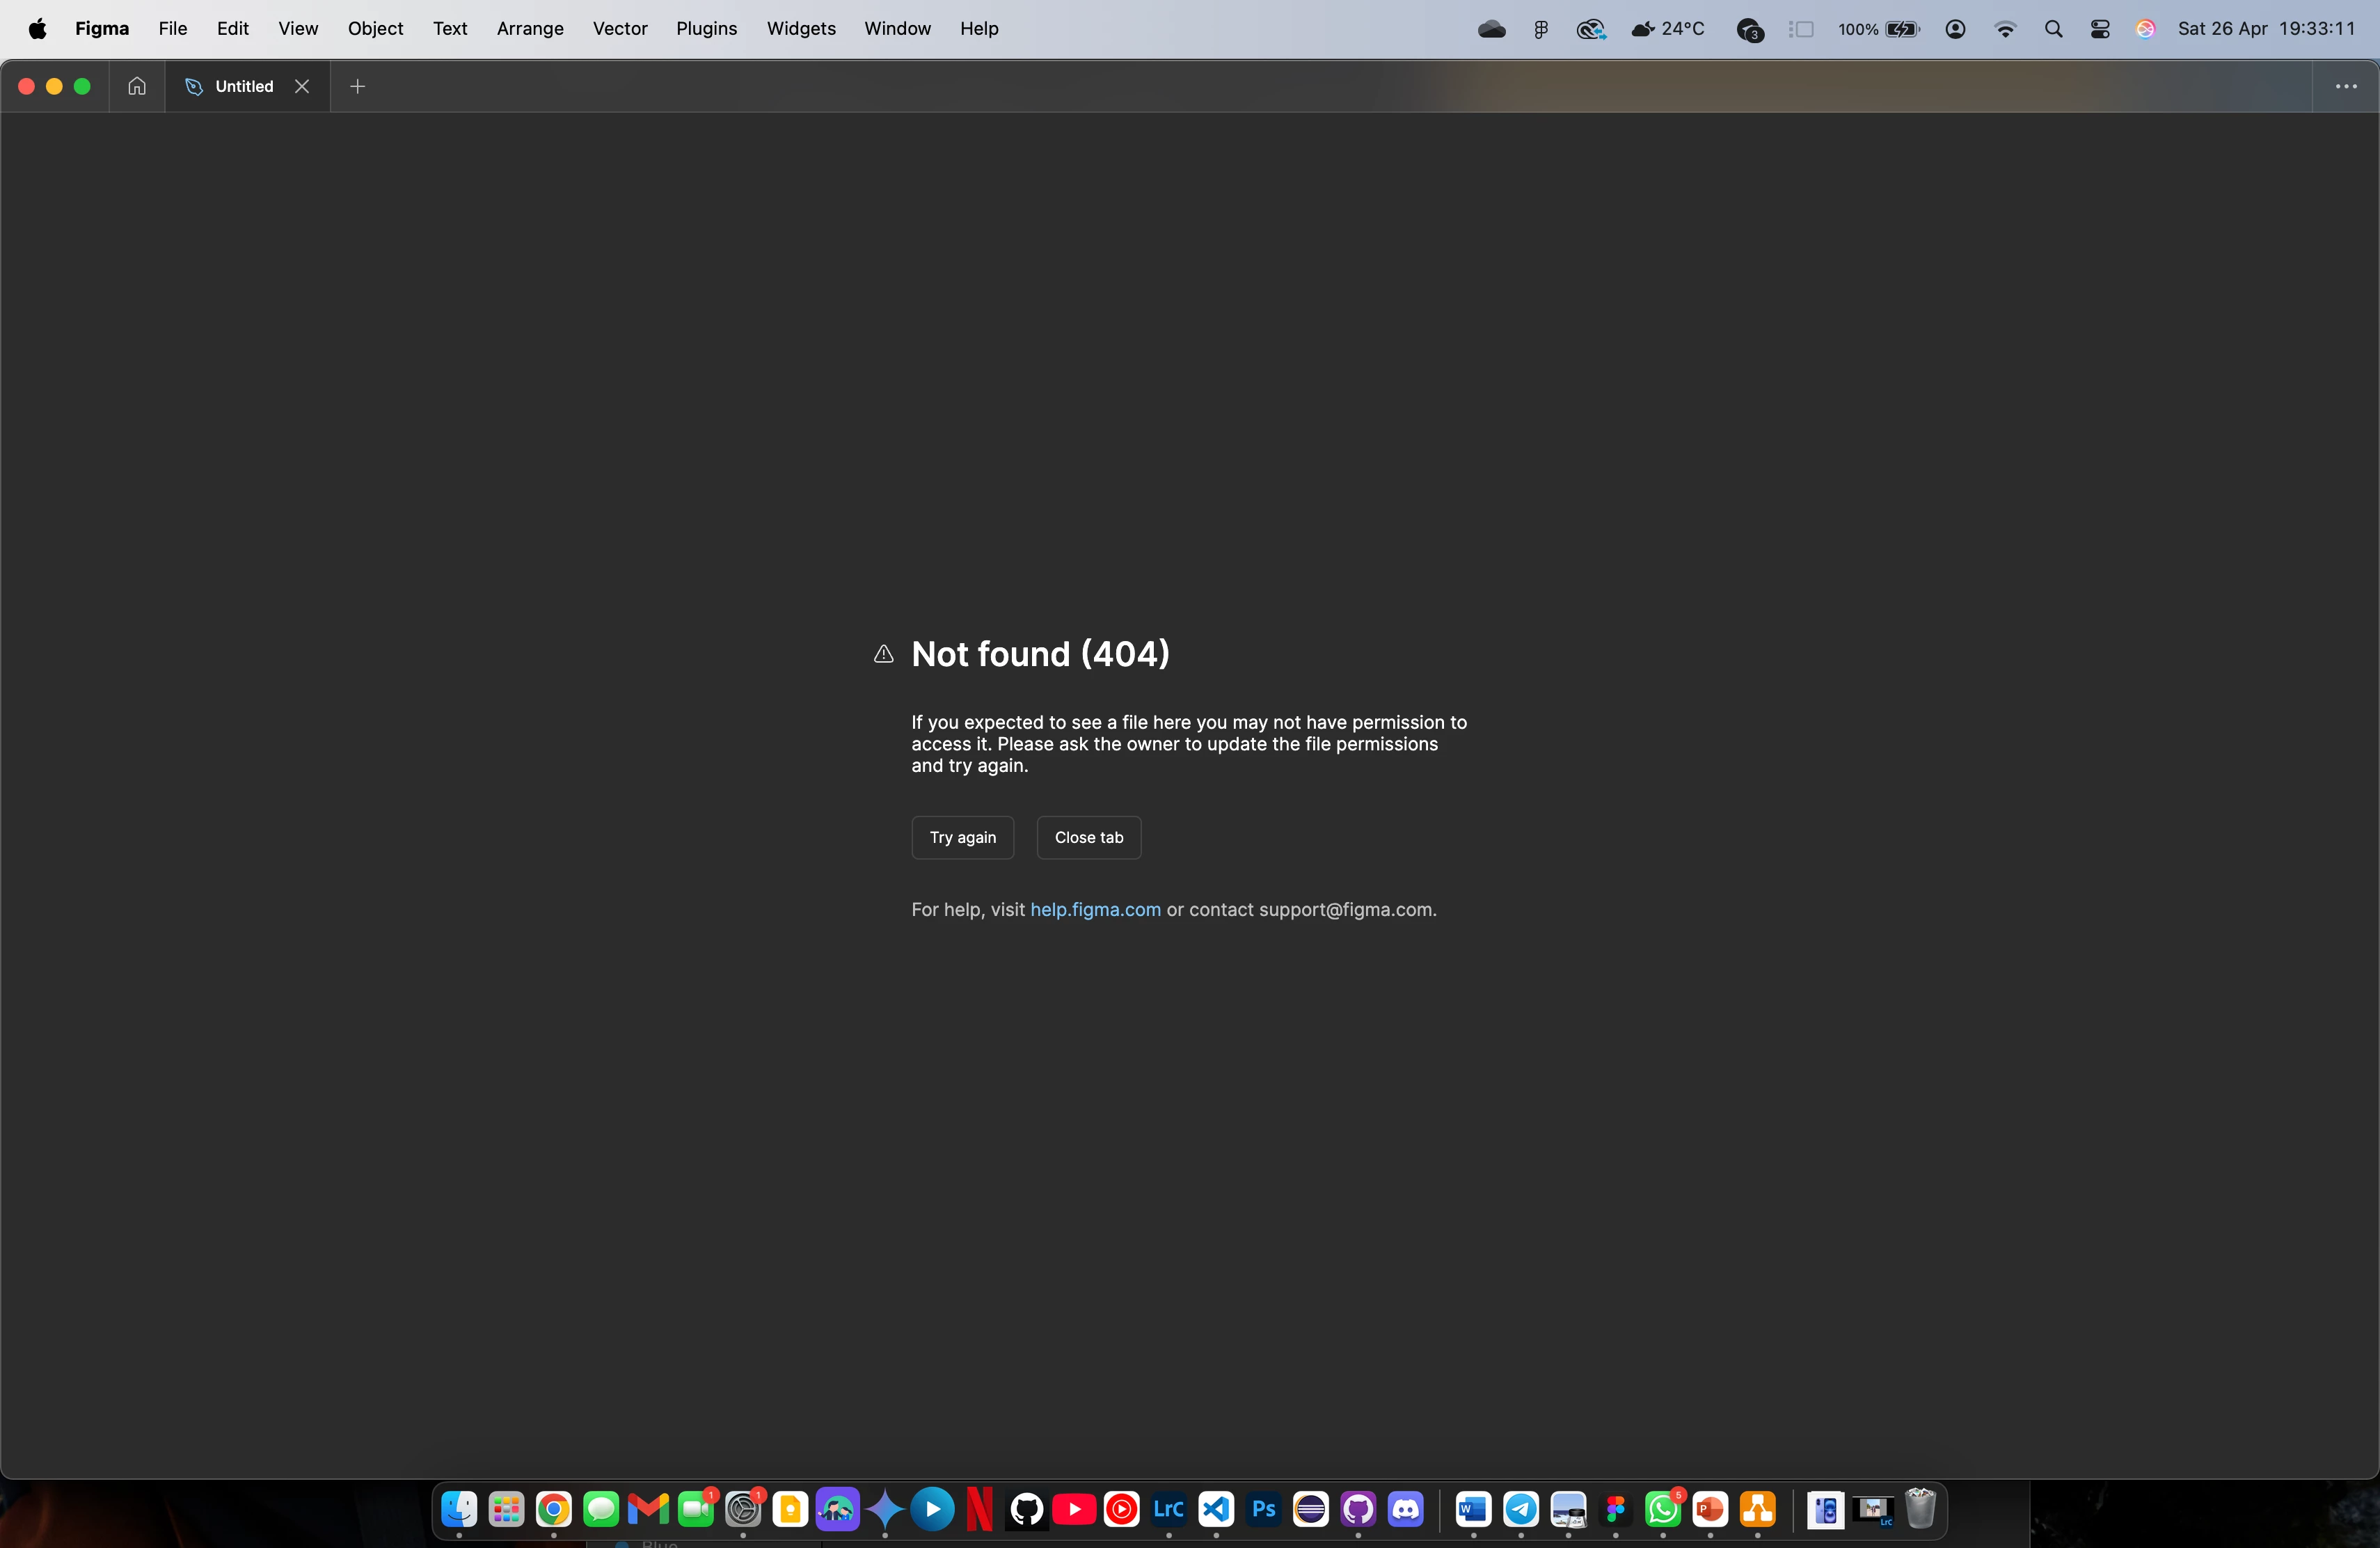This screenshot has height=1548, width=2380.
Task: Open FaceTime from the Dock
Action: tap(696, 1509)
